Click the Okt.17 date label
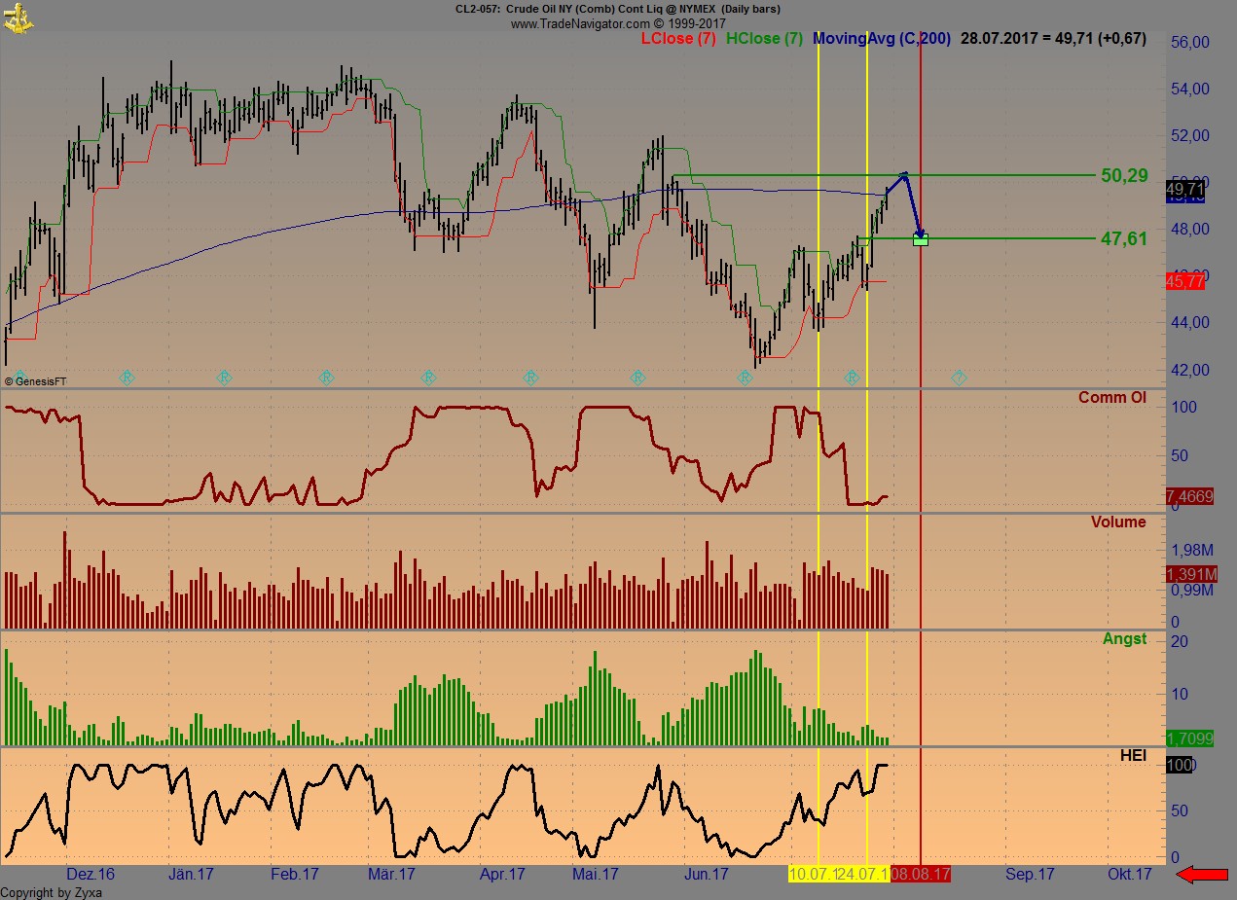The width and height of the screenshot is (1237, 900). (x=1130, y=875)
